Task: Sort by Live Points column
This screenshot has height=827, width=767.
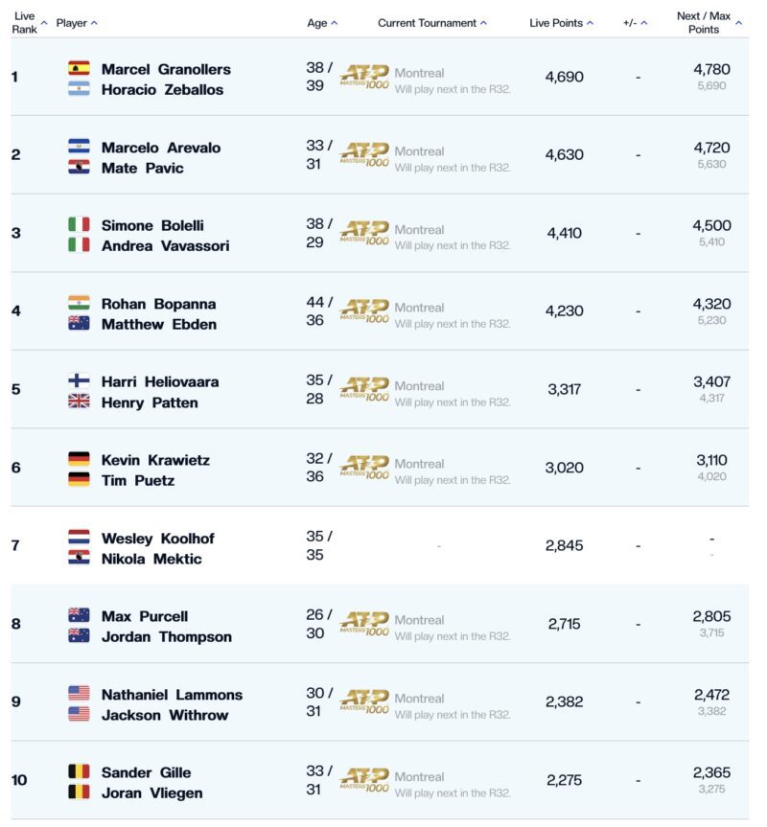Action: pos(561,23)
